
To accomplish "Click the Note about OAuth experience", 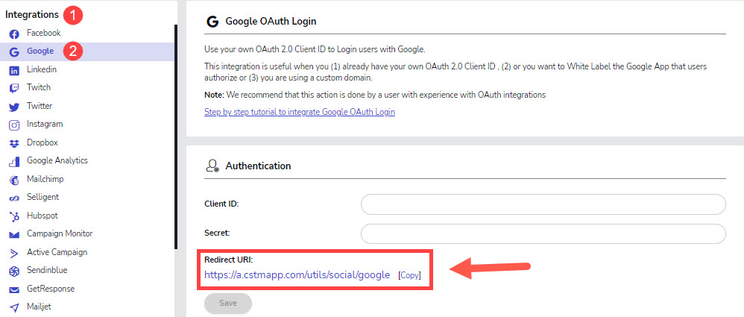I will pos(375,95).
